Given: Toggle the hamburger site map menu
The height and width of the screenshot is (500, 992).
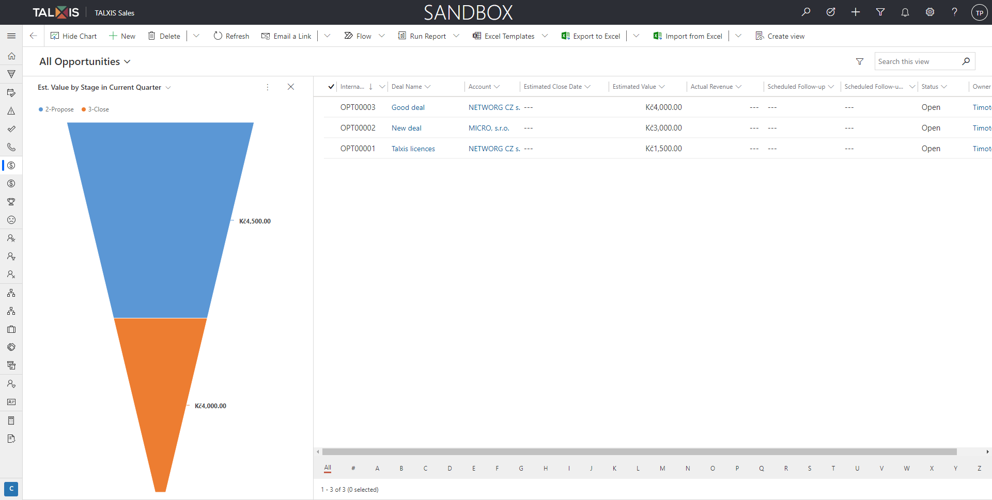Looking at the screenshot, I should click(11, 36).
